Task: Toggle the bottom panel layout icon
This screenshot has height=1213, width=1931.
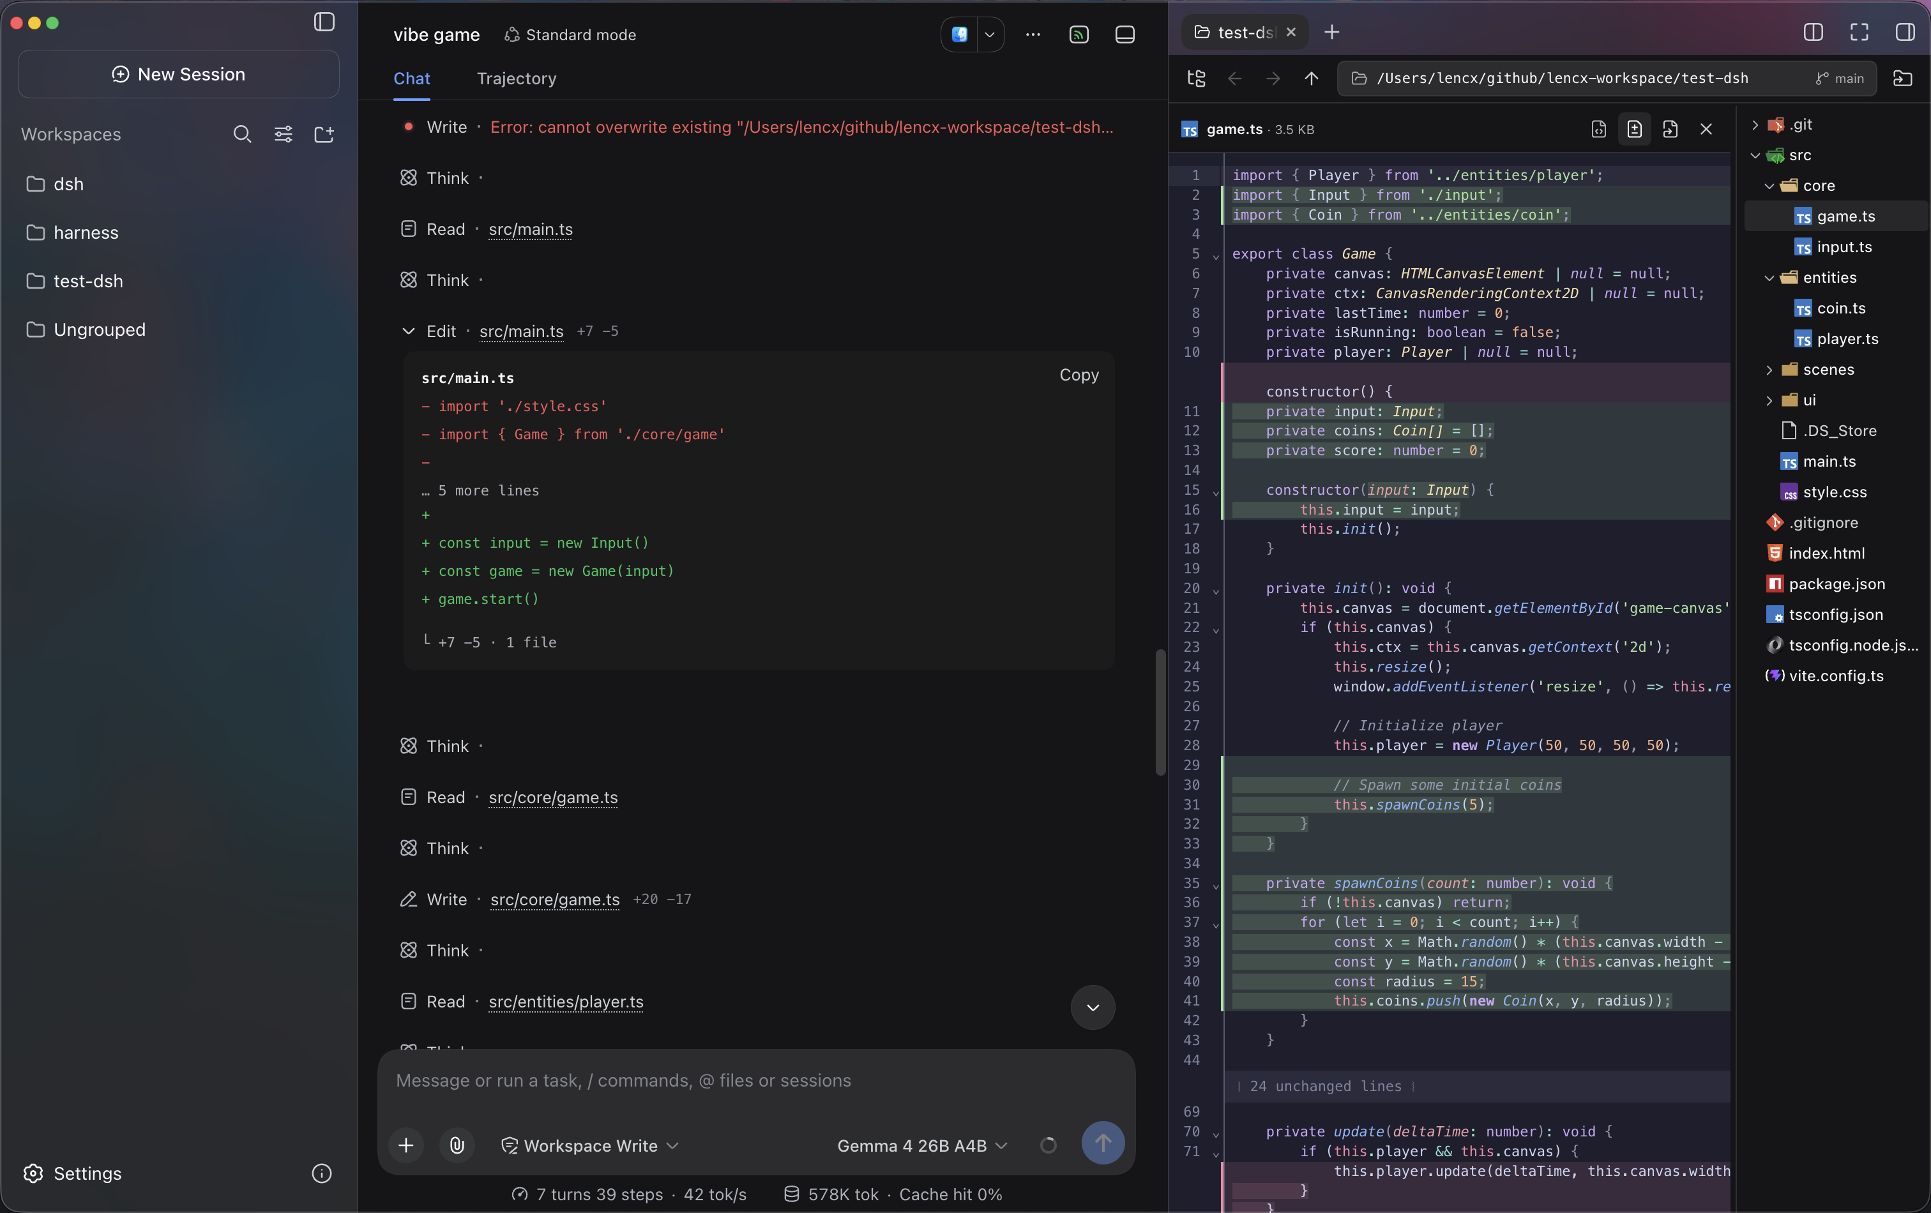Action: pos(1125,34)
